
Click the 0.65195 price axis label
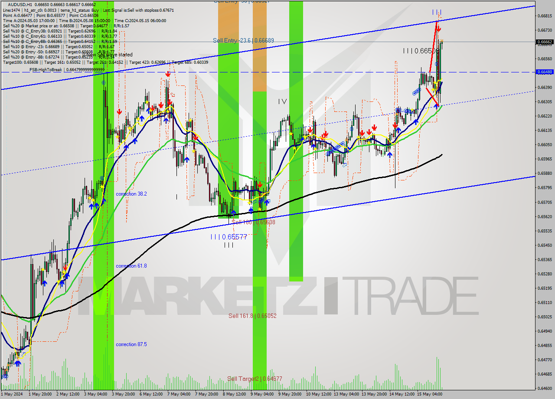(x=545, y=288)
